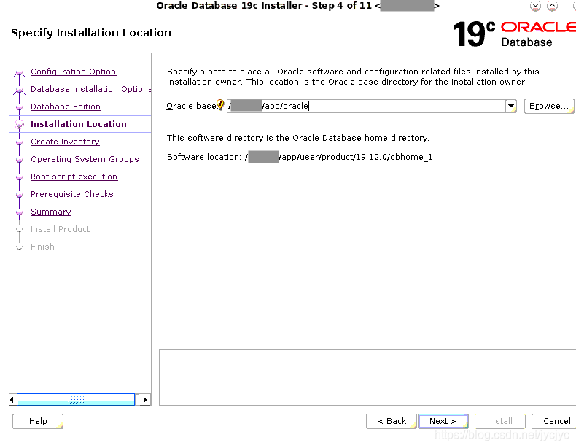Click the Browse button
576x448 pixels.
(x=549, y=107)
